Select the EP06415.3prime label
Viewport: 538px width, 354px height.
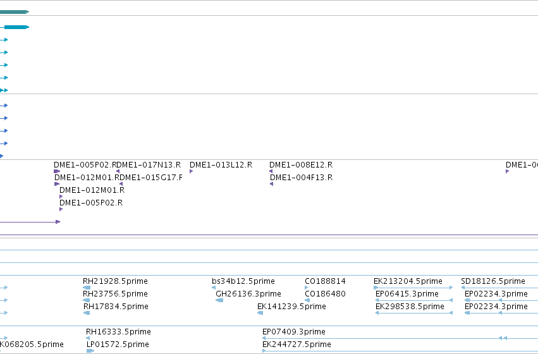[407, 294]
